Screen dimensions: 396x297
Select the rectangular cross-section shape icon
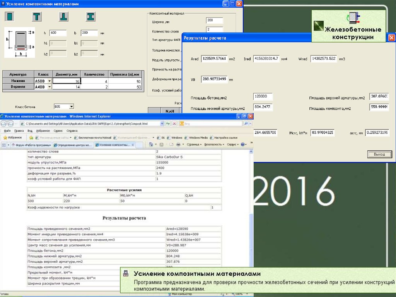9,16
